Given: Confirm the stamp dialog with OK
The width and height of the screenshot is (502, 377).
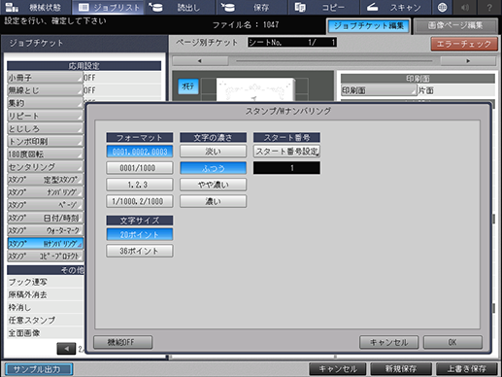Looking at the screenshot, I should [x=452, y=342].
